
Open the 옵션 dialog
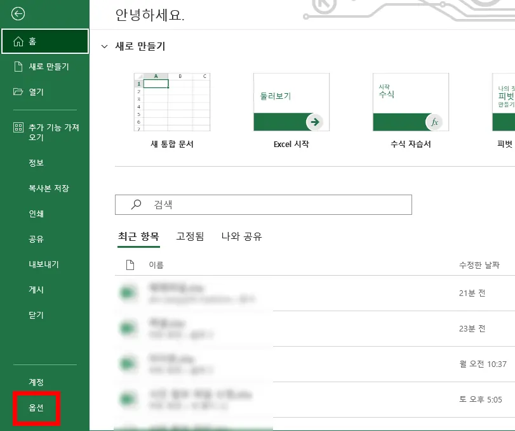[x=36, y=408]
